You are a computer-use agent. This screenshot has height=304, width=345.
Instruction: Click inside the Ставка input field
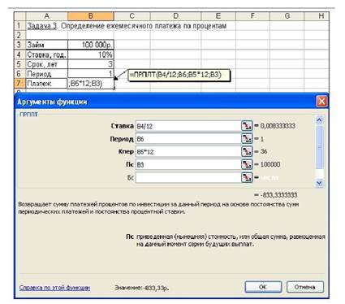click(188, 126)
